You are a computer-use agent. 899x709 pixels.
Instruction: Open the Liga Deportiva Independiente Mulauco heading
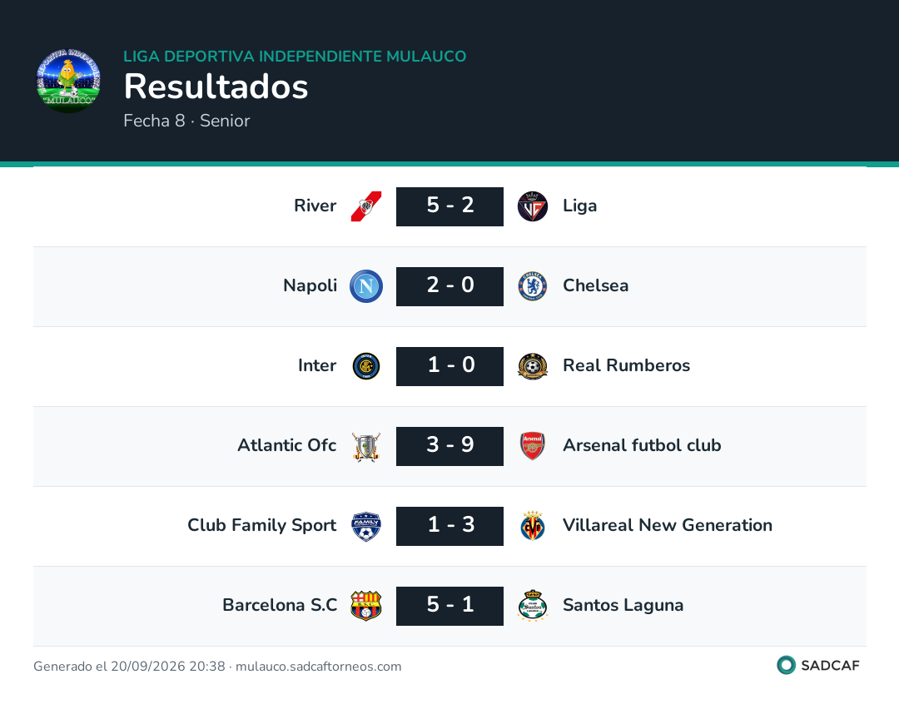(x=295, y=56)
